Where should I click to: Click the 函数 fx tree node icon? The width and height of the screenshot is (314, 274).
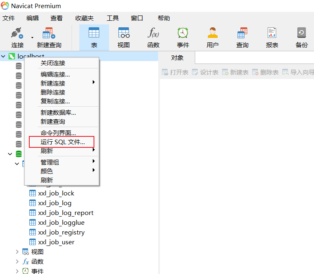point(26,261)
